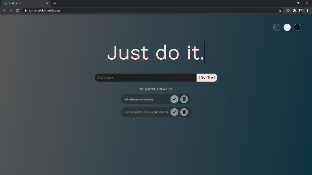The image size is (312, 175).
Task: Close the 'JUST DO IT' tab
Action: 47,3
